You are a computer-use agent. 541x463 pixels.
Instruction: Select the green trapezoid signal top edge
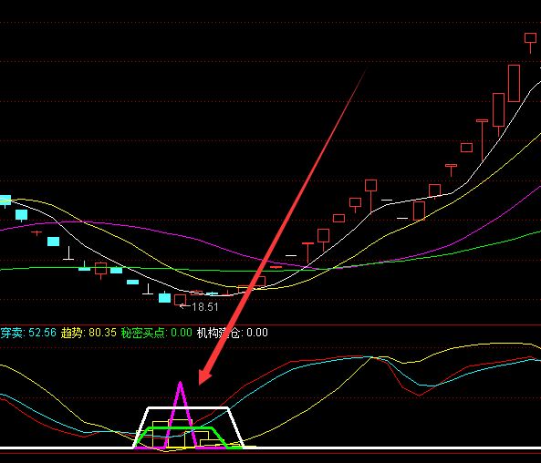point(180,428)
